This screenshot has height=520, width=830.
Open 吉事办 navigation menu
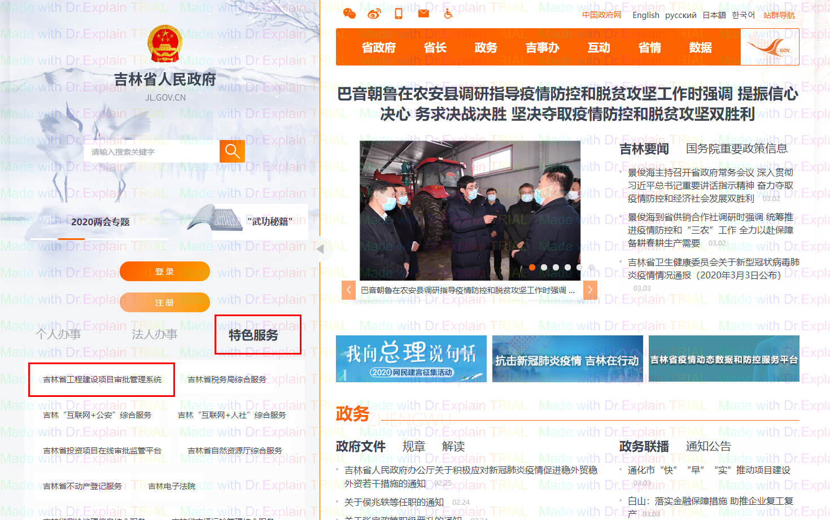tap(543, 47)
